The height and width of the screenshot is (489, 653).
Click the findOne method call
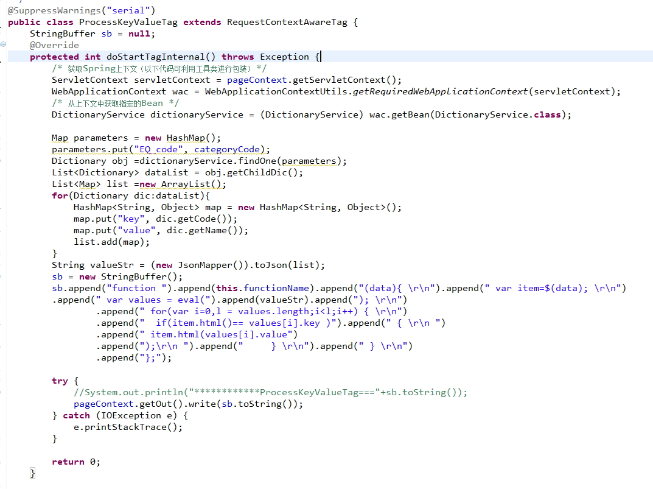tap(257, 161)
